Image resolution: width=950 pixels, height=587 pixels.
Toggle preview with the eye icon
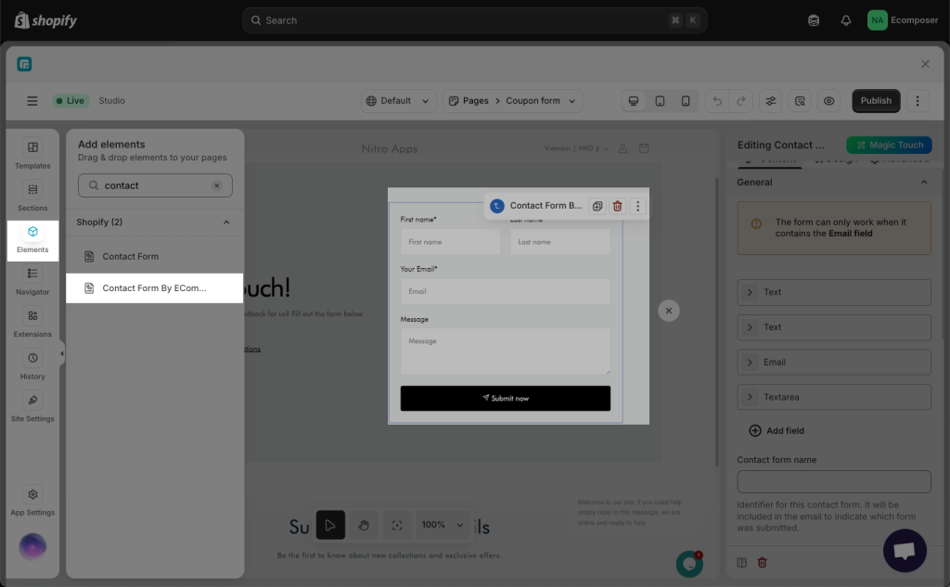[x=829, y=101]
